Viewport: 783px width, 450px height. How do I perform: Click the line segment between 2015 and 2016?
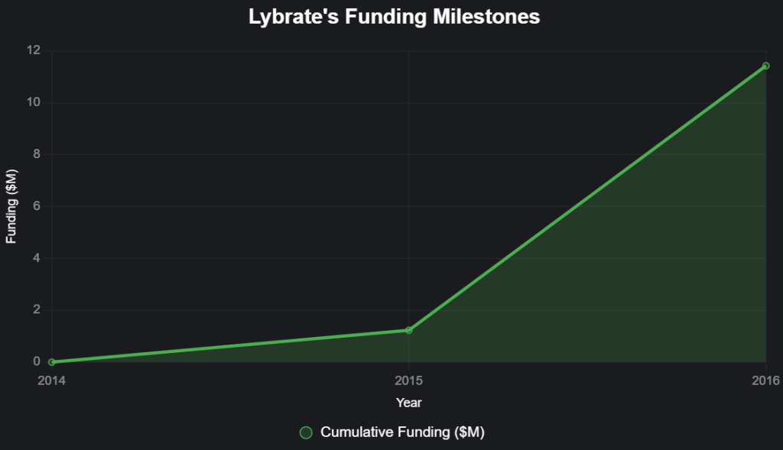tap(587, 198)
